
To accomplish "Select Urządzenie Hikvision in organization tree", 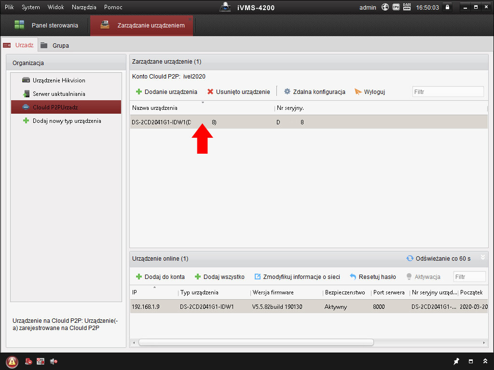I will click(x=59, y=80).
